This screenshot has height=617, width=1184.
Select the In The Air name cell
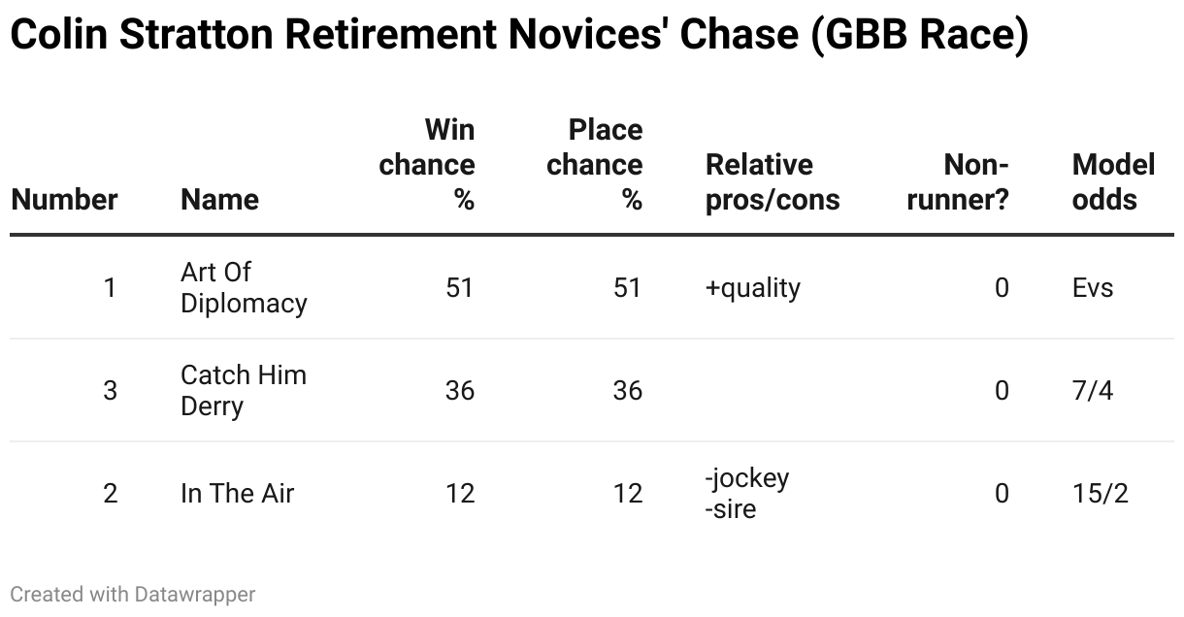237,494
